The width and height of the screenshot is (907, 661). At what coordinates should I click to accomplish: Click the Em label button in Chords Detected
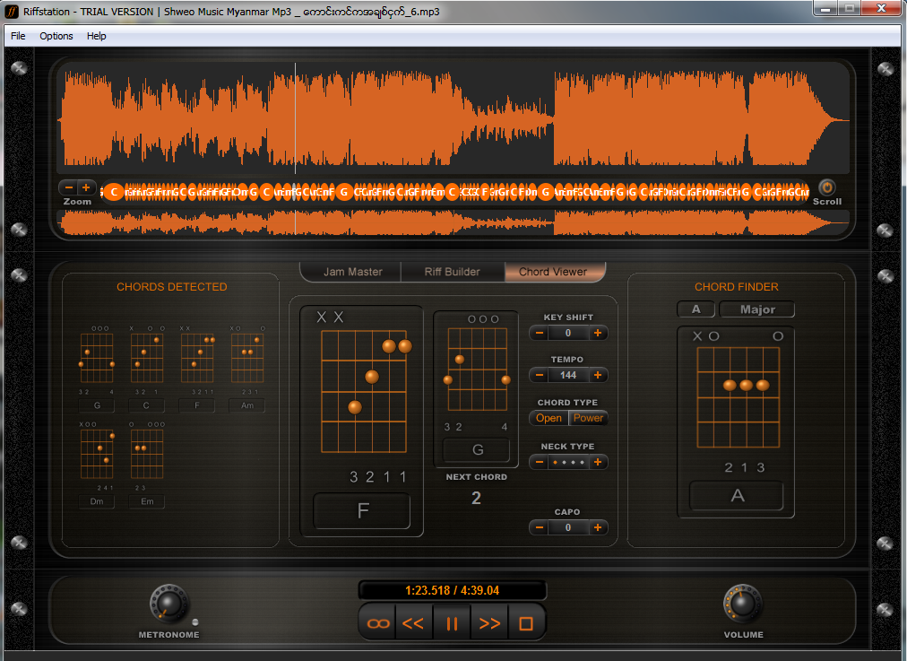pos(147,501)
